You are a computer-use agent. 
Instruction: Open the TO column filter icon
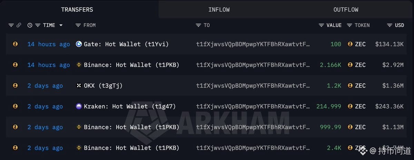pyautogui.click(x=198, y=25)
